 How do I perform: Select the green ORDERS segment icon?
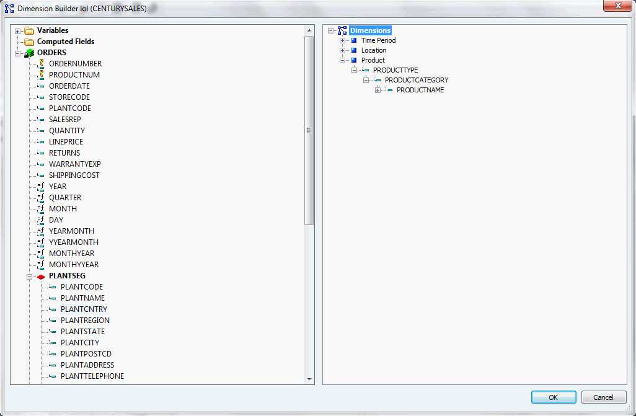[x=29, y=53]
